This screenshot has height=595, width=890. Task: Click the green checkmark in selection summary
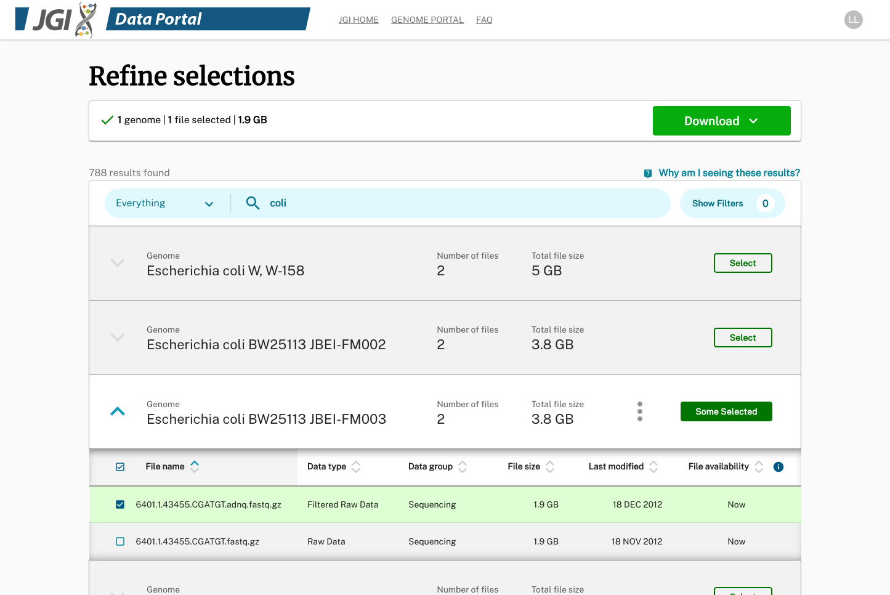tap(107, 119)
